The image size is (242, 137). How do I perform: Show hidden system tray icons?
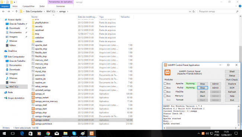point(199,133)
